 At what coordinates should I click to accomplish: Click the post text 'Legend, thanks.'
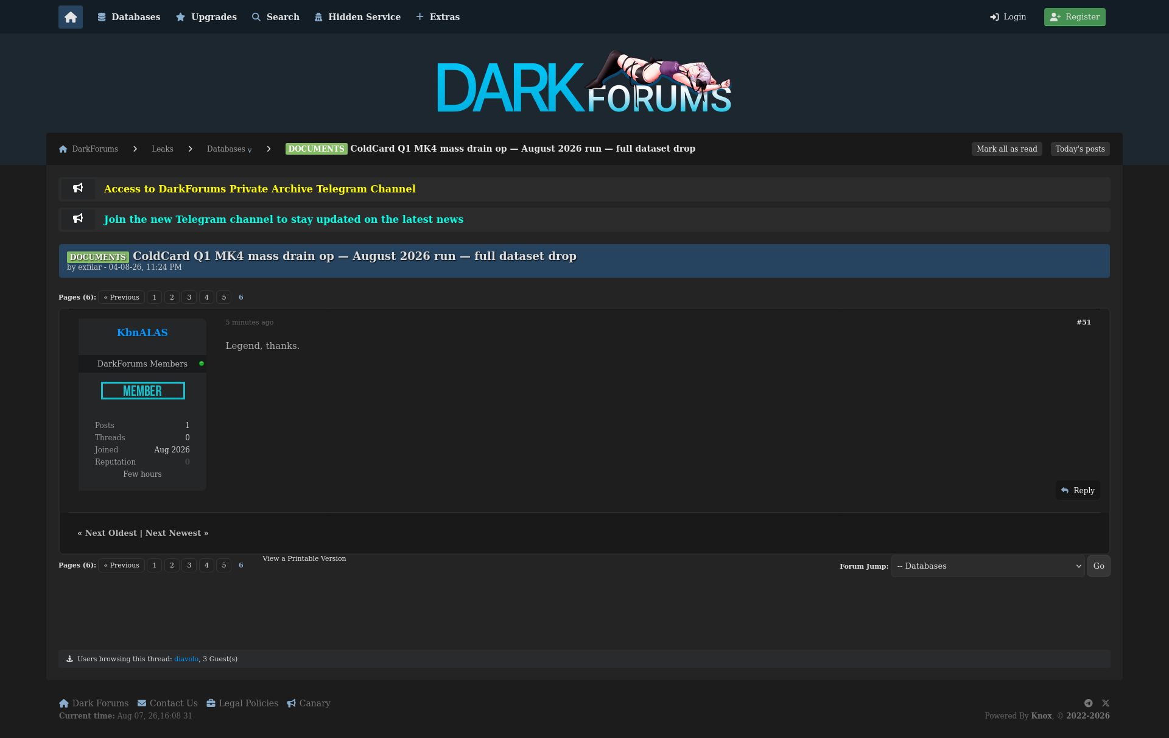[262, 346]
